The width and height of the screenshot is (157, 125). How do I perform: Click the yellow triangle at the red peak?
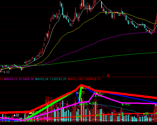(x=83, y=88)
